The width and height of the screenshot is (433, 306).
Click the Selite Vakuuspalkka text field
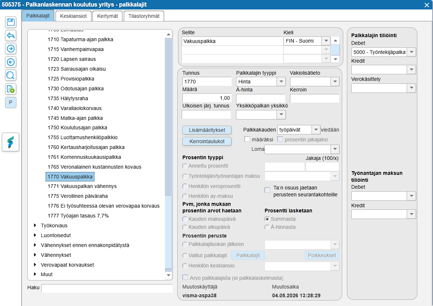click(x=232, y=41)
